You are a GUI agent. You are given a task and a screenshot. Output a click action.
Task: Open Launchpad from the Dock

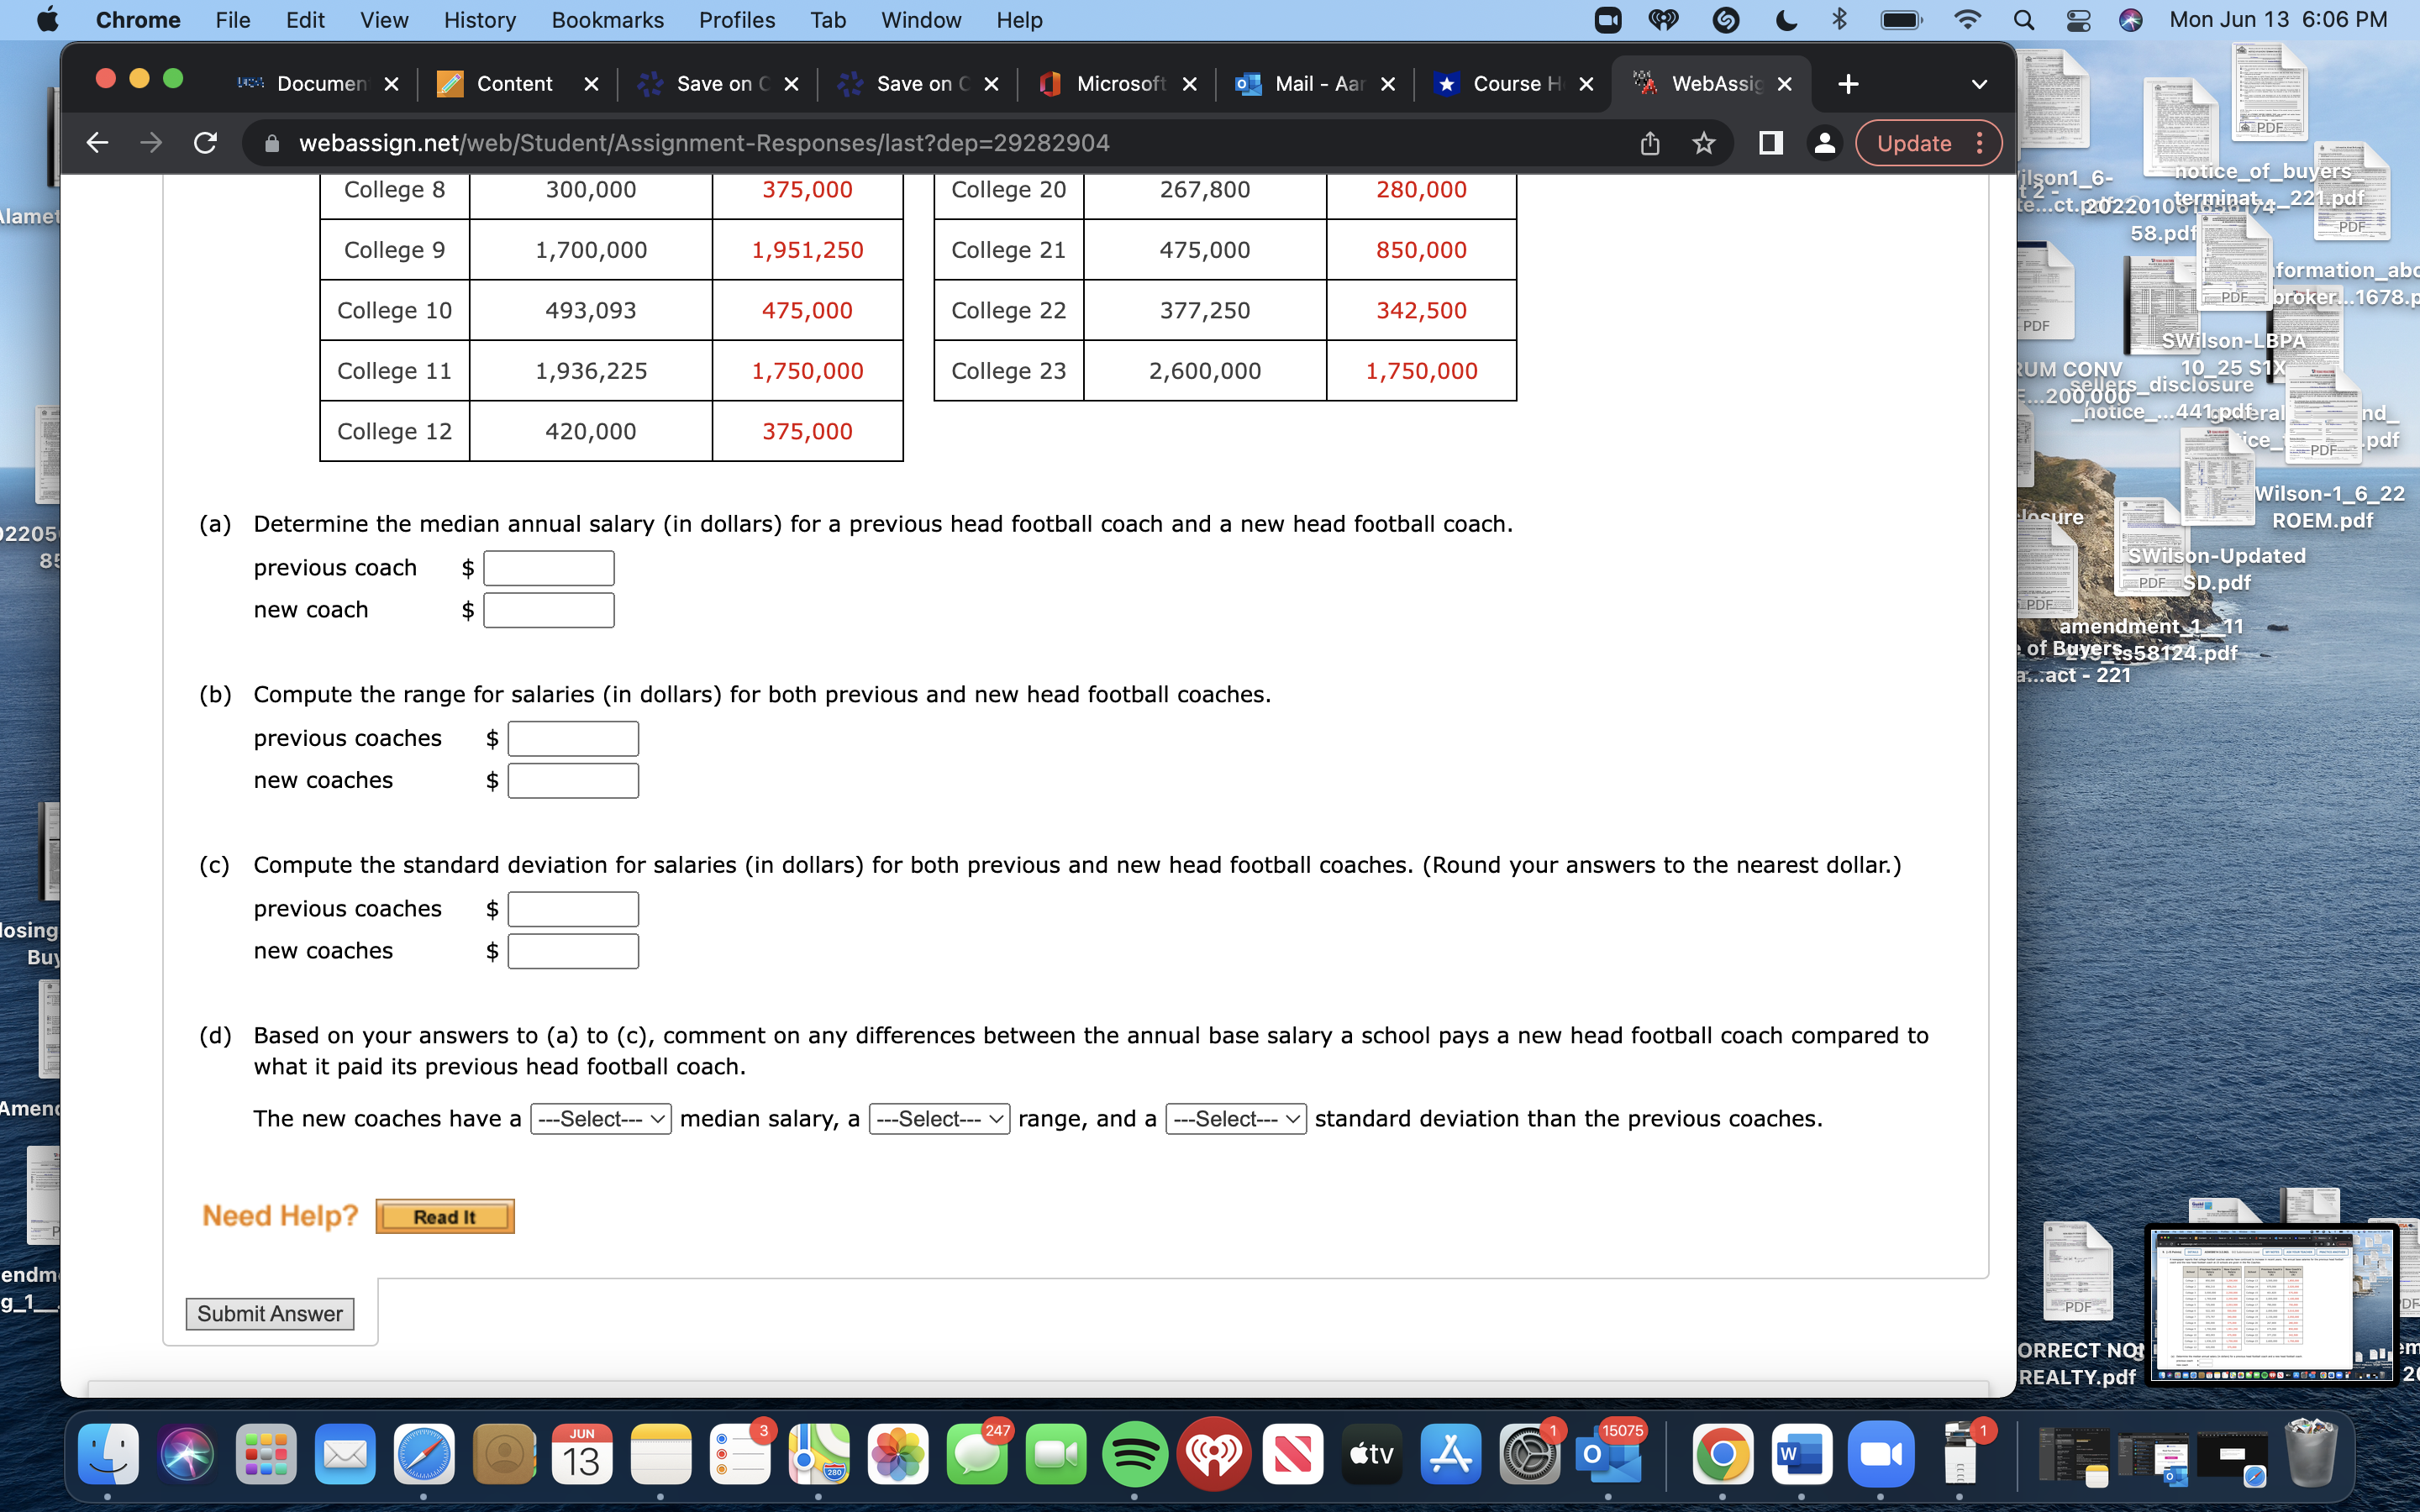[x=265, y=1455]
